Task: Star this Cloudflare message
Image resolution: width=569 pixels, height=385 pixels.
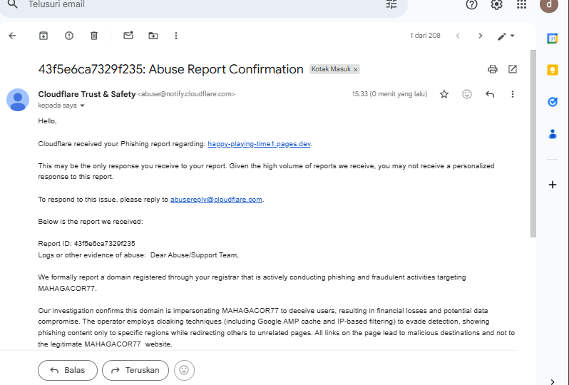Action: (444, 94)
